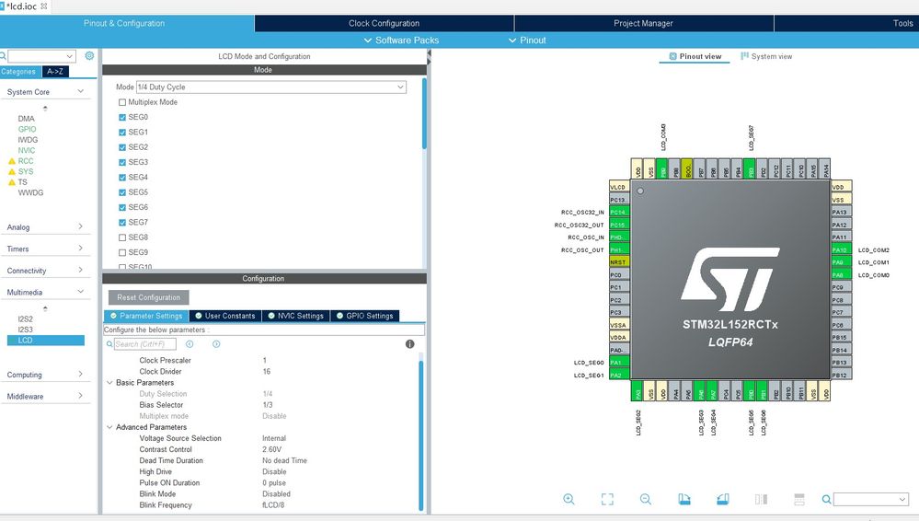Open the User Constants tab
The image size is (919, 521).
(x=225, y=316)
